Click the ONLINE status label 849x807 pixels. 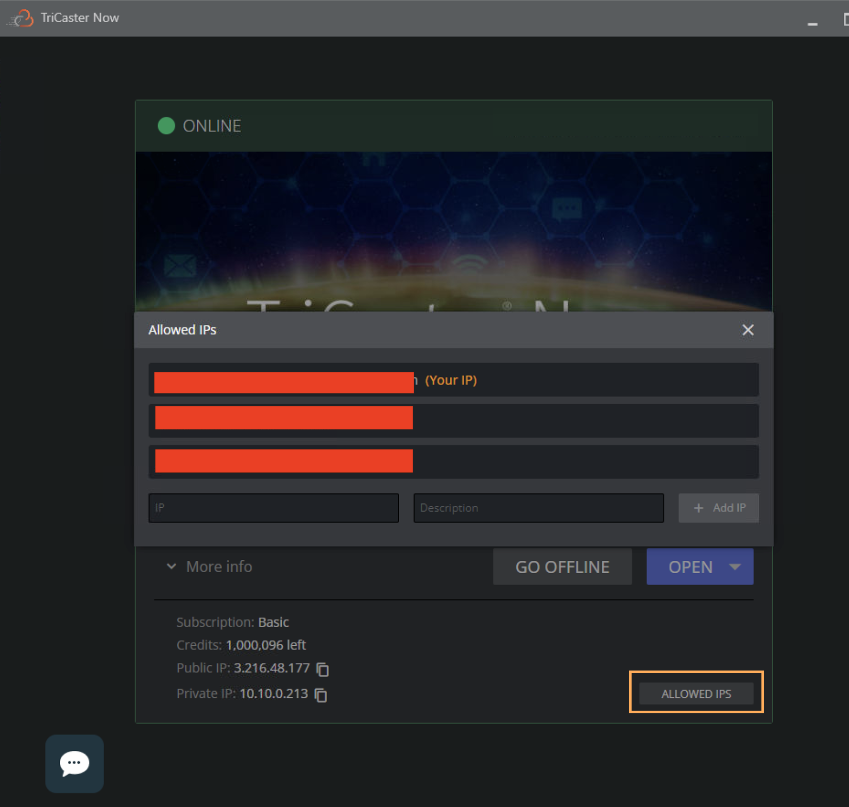pyautogui.click(x=212, y=126)
